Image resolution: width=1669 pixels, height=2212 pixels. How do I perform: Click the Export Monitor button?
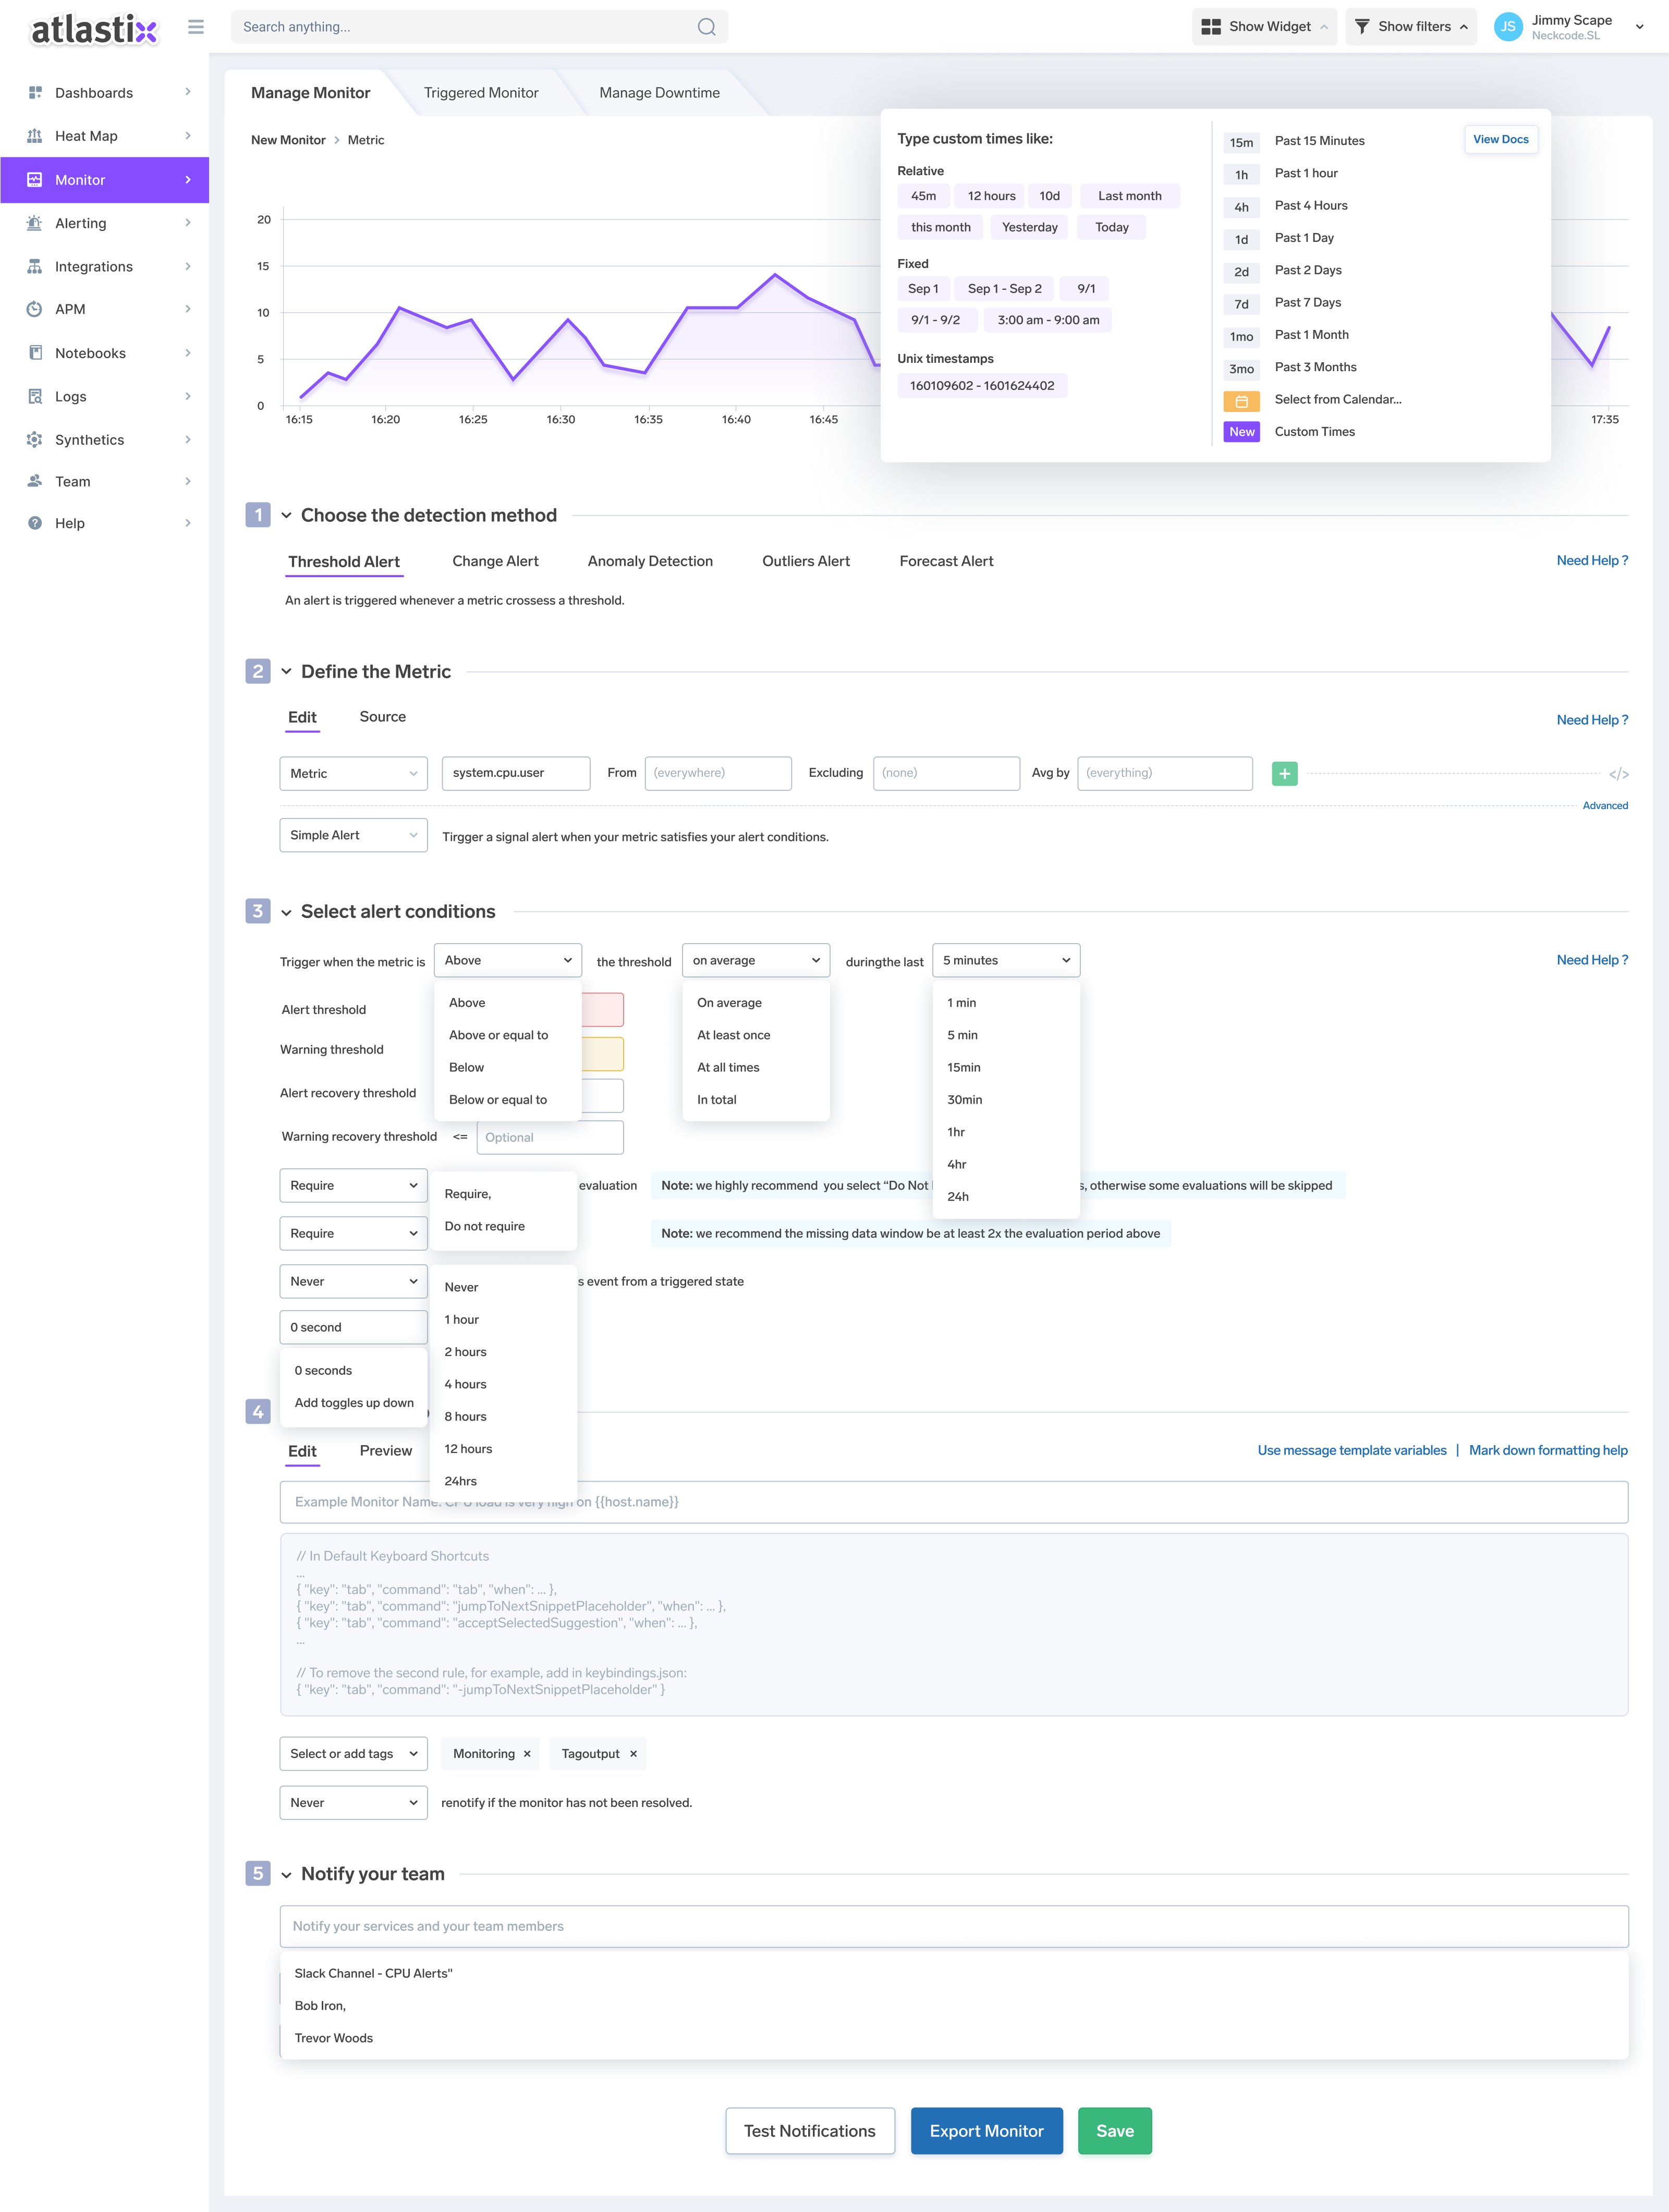986,2131
